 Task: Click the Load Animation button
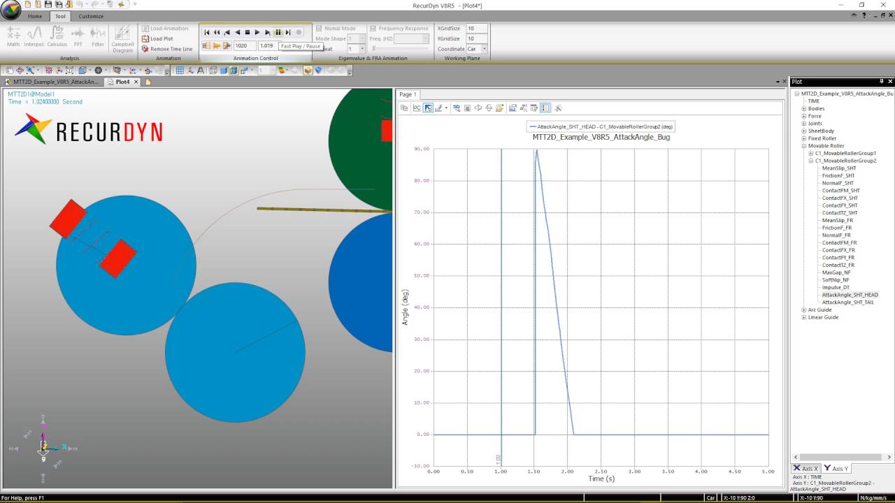[x=165, y=29]
